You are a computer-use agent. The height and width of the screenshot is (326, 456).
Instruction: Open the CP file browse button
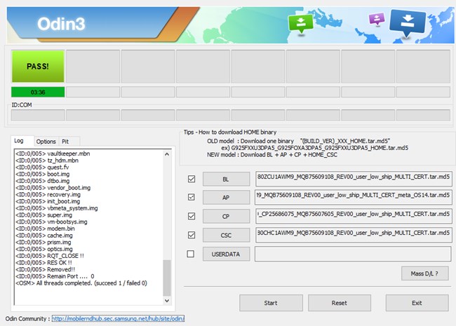pyautogui.click(x=226, y=217)
